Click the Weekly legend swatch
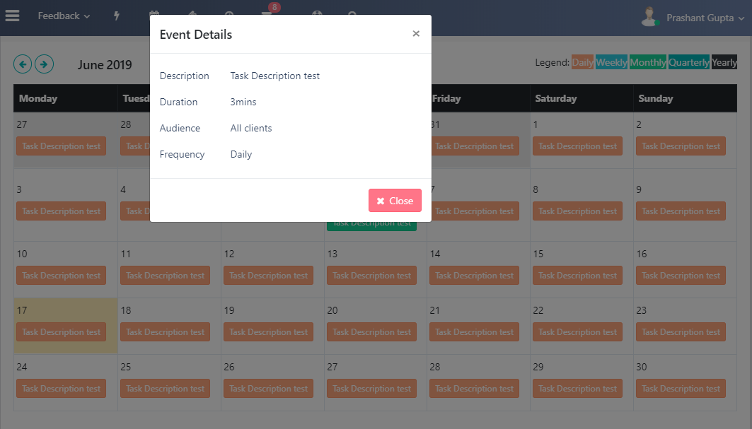Screen dimensions: 752x429 click(x=611, y=62)
